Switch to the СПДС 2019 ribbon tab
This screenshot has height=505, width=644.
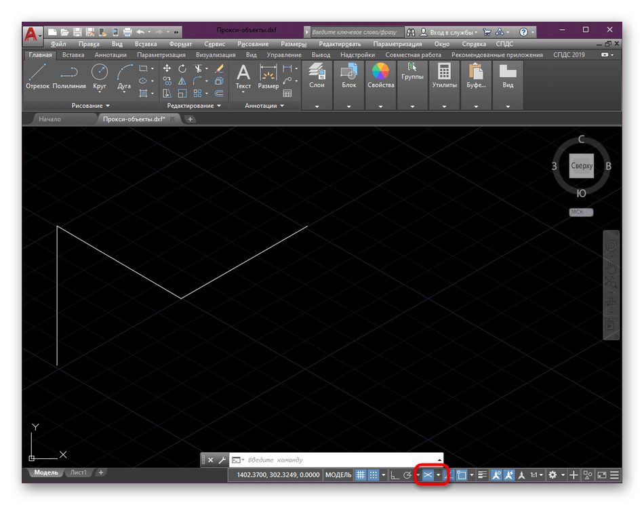(569, 55)
